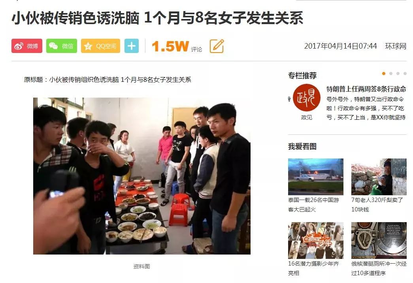Open 政见 column name label

point(307,117)
